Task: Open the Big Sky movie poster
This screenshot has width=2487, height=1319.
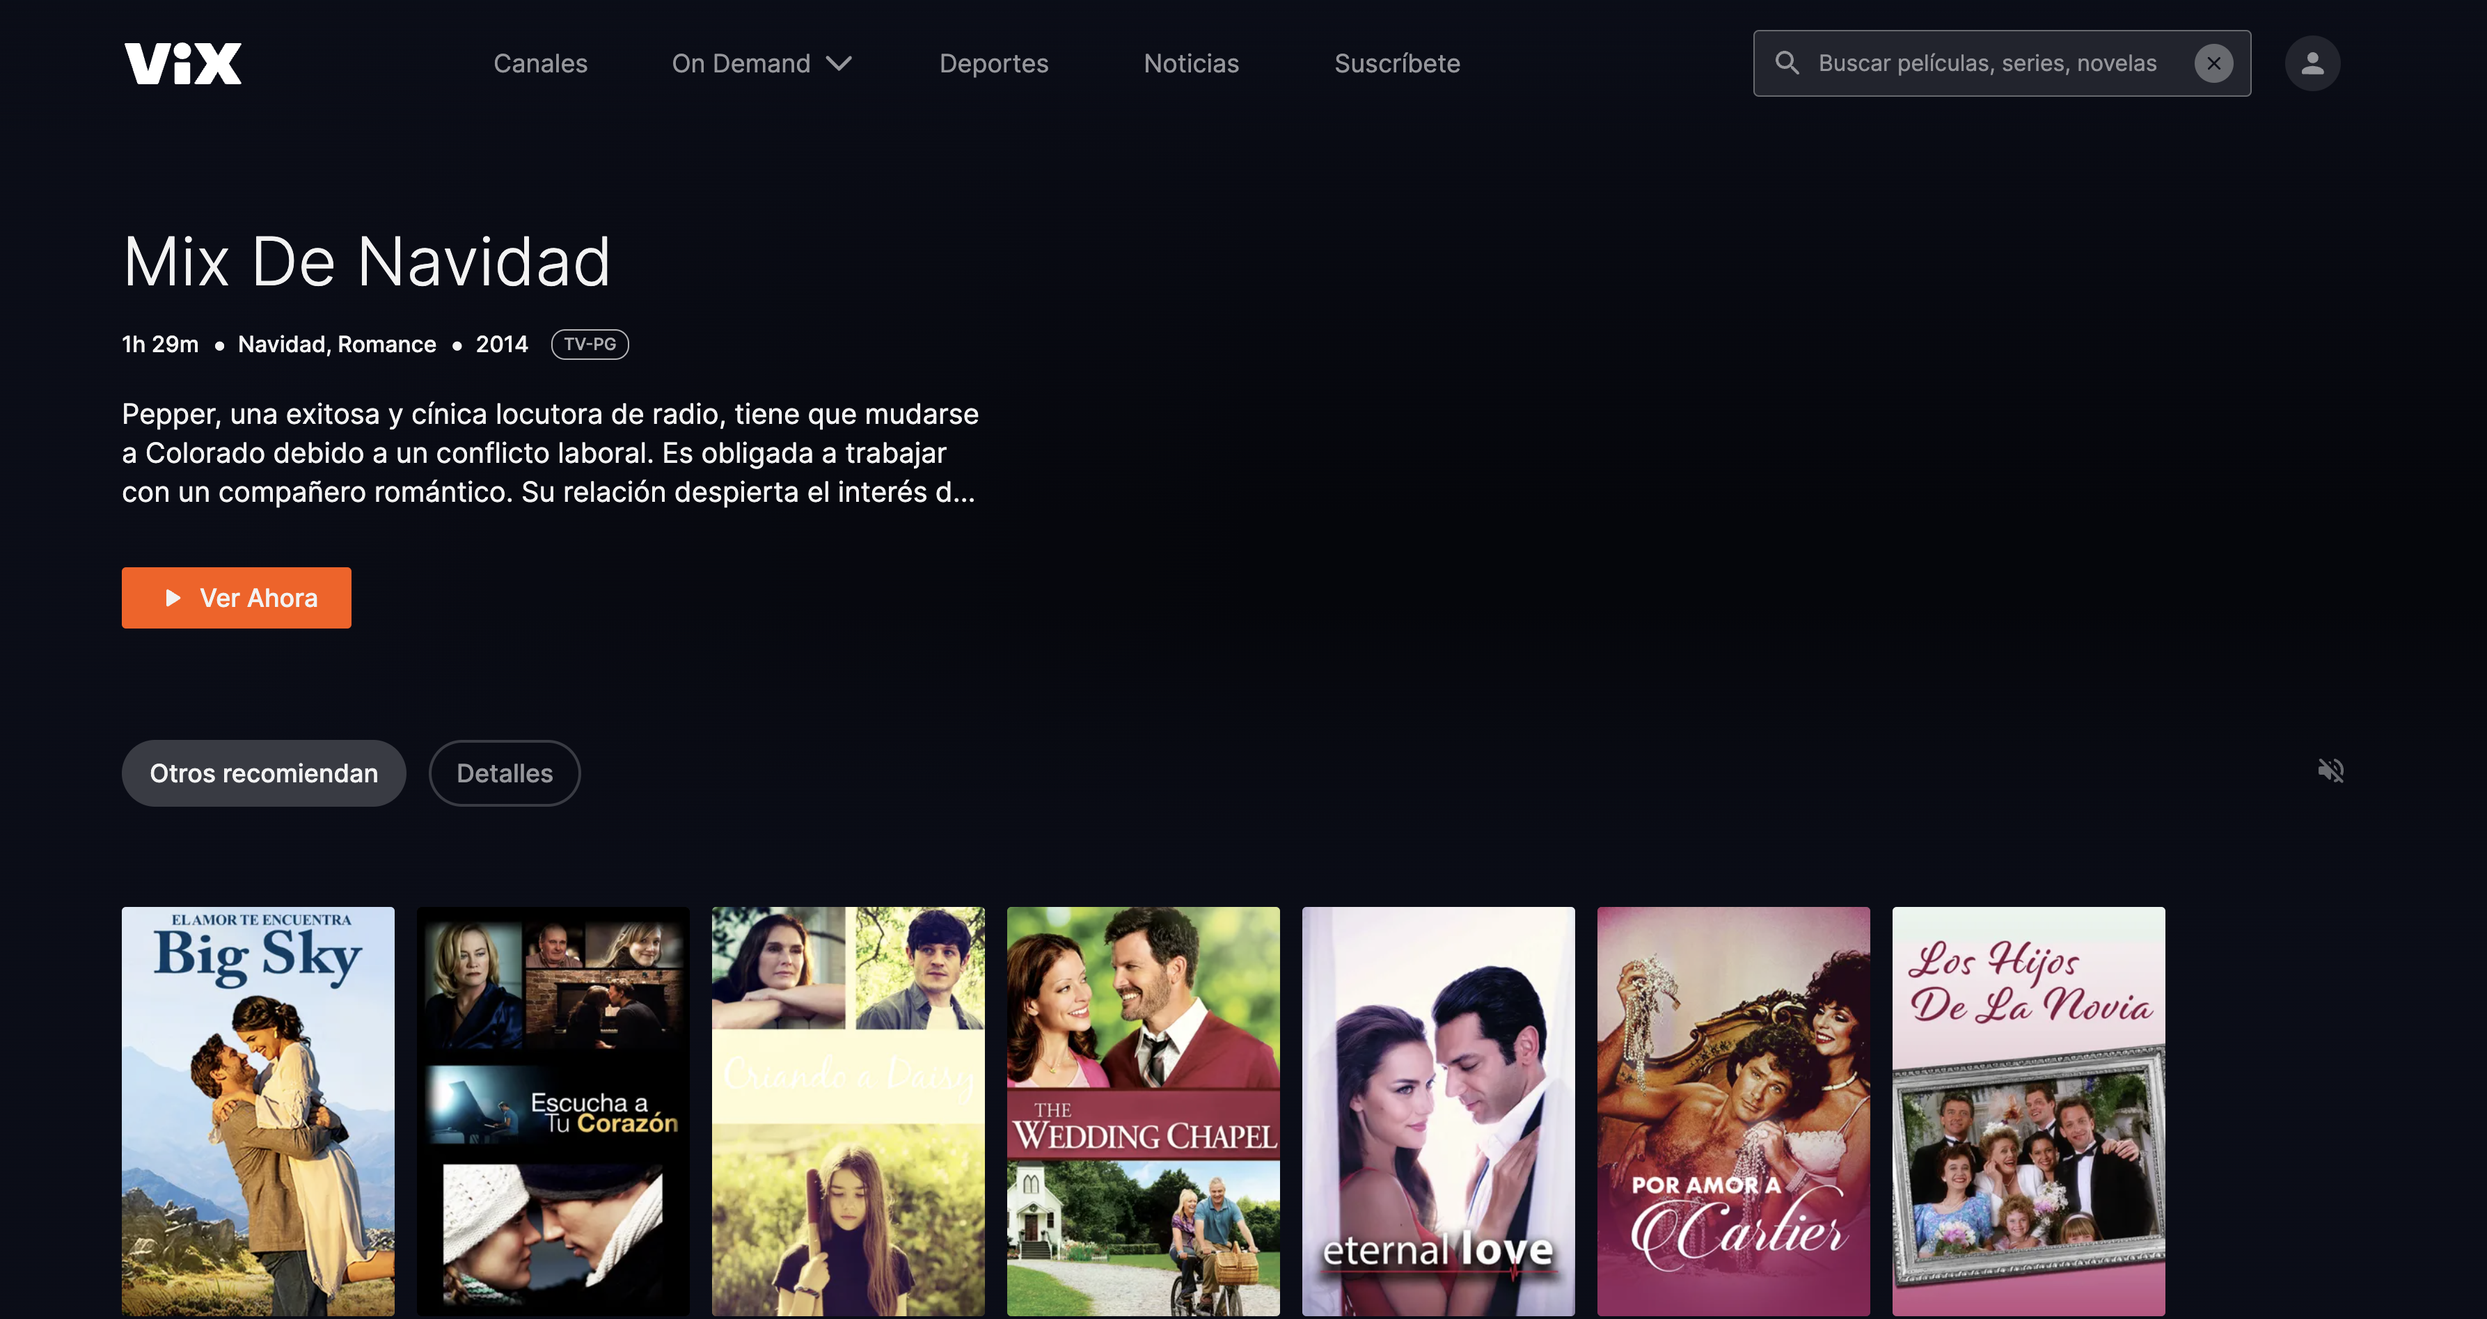Action: [x=258, y=1110]
